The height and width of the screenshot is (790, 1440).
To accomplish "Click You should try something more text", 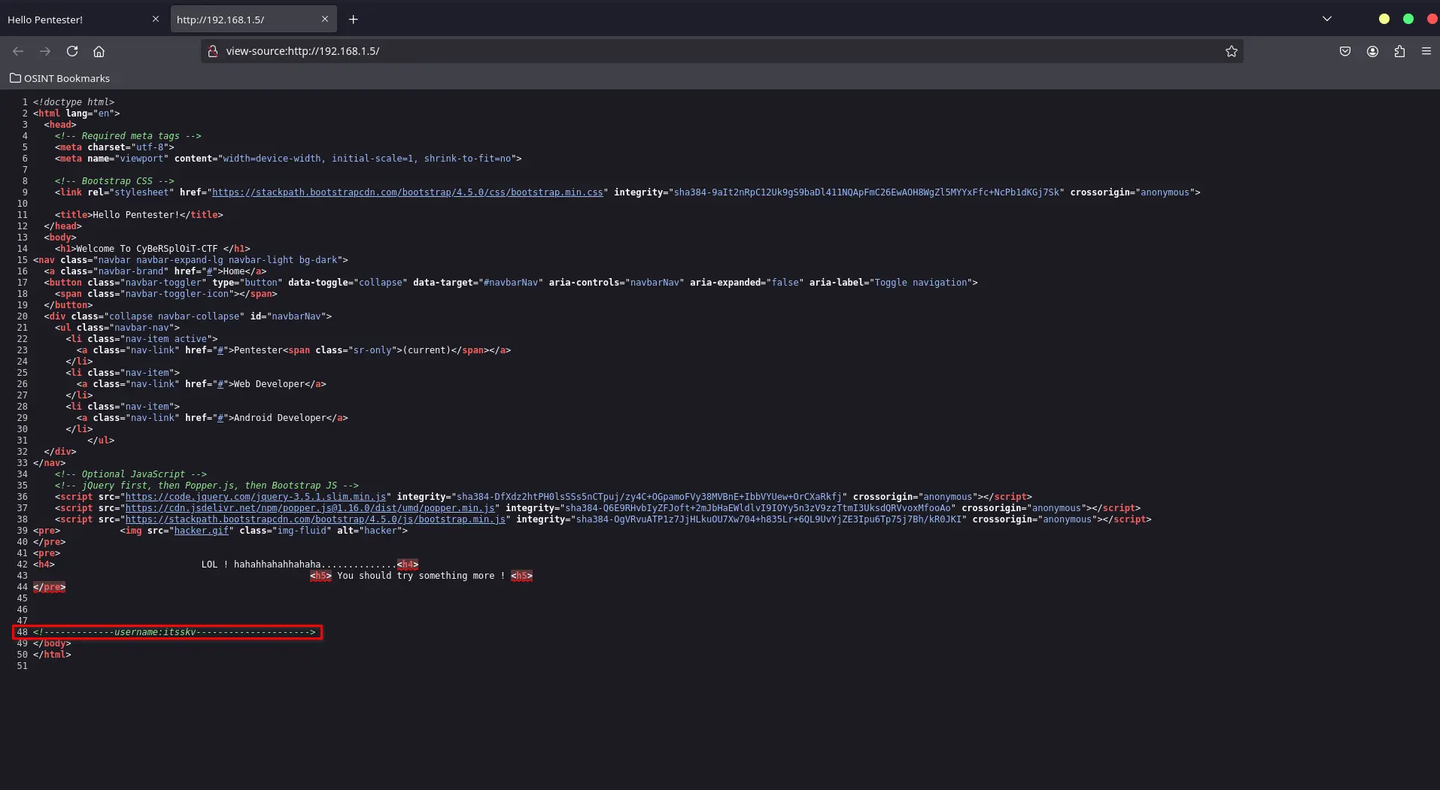I will tap(421, 576).
